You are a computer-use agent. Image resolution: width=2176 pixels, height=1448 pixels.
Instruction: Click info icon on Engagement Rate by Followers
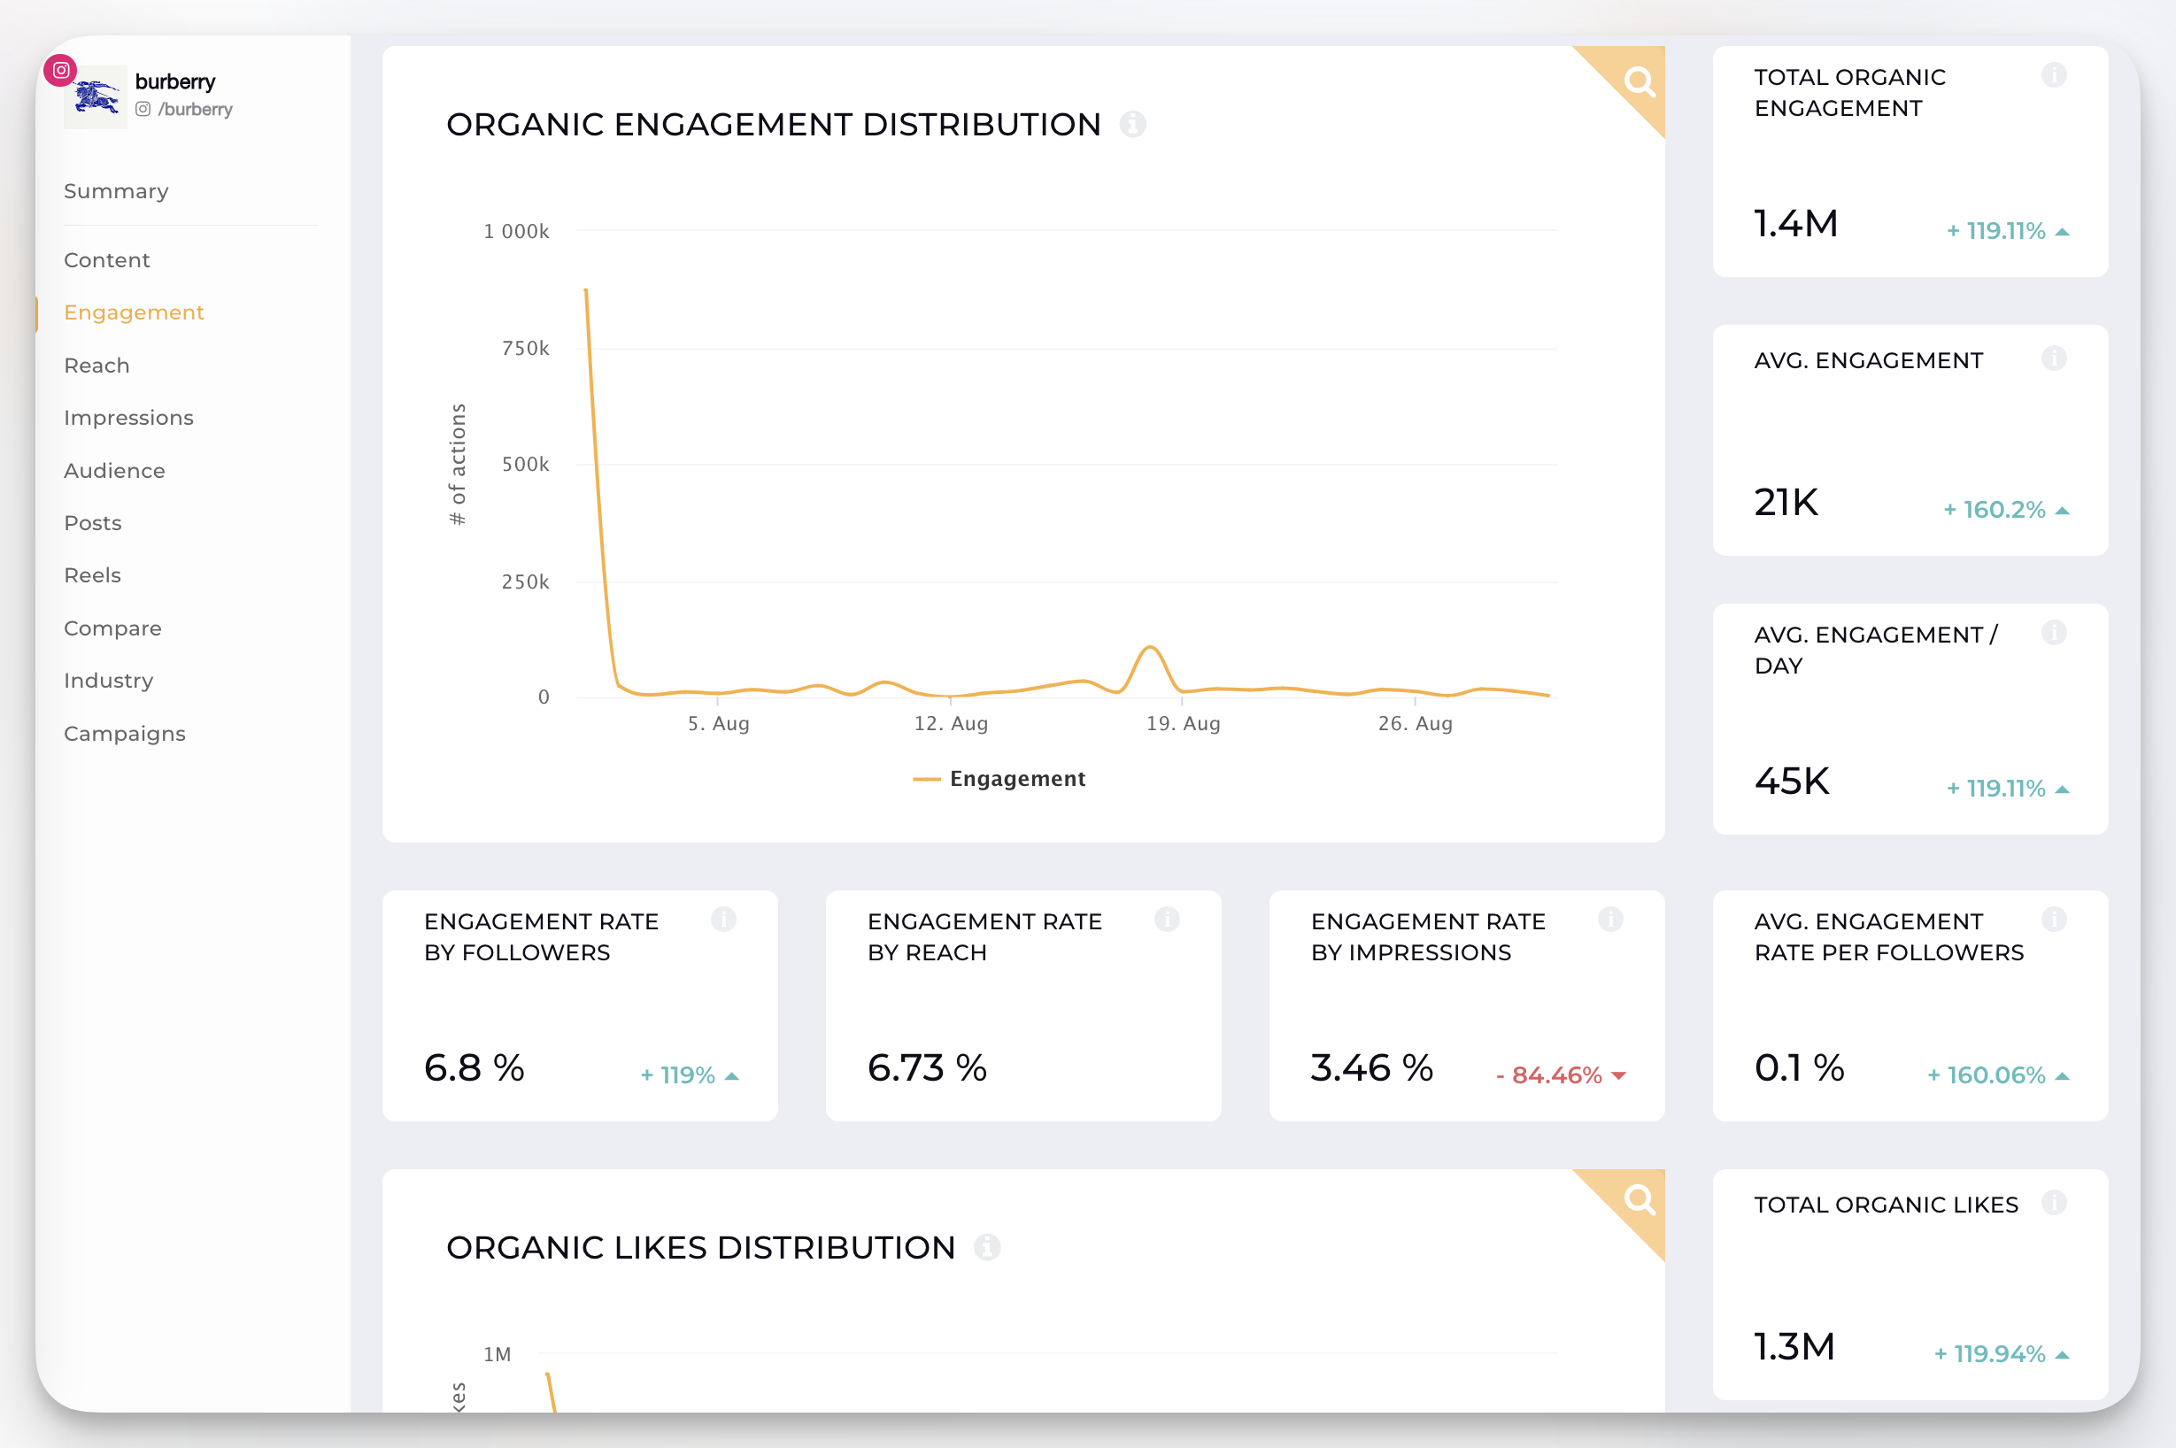724,919
